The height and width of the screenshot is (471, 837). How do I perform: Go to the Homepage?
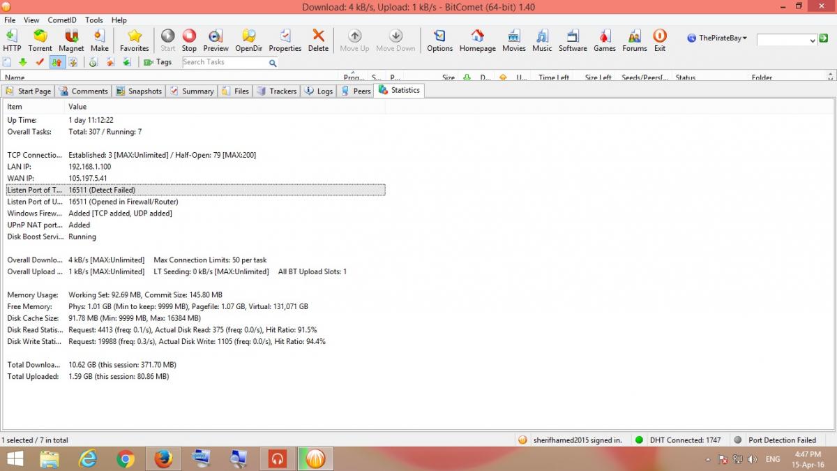coord(478,40)
